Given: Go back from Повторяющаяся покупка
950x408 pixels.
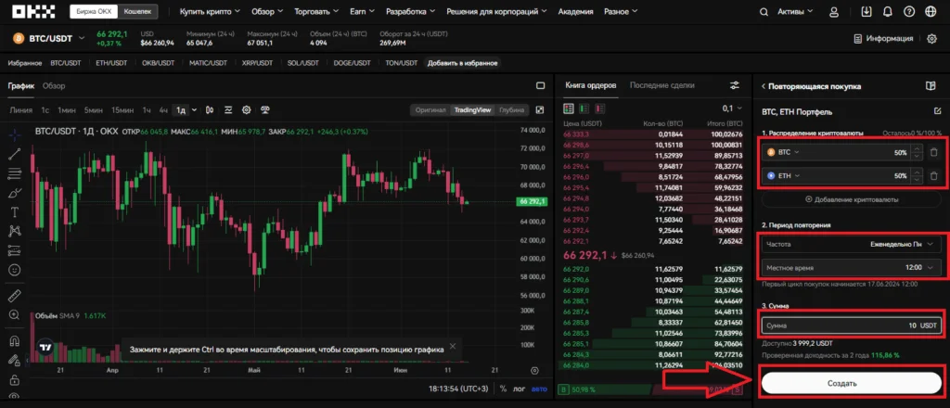Looking at the screenshot, I should pyautogui.click(x=764, y=86).
